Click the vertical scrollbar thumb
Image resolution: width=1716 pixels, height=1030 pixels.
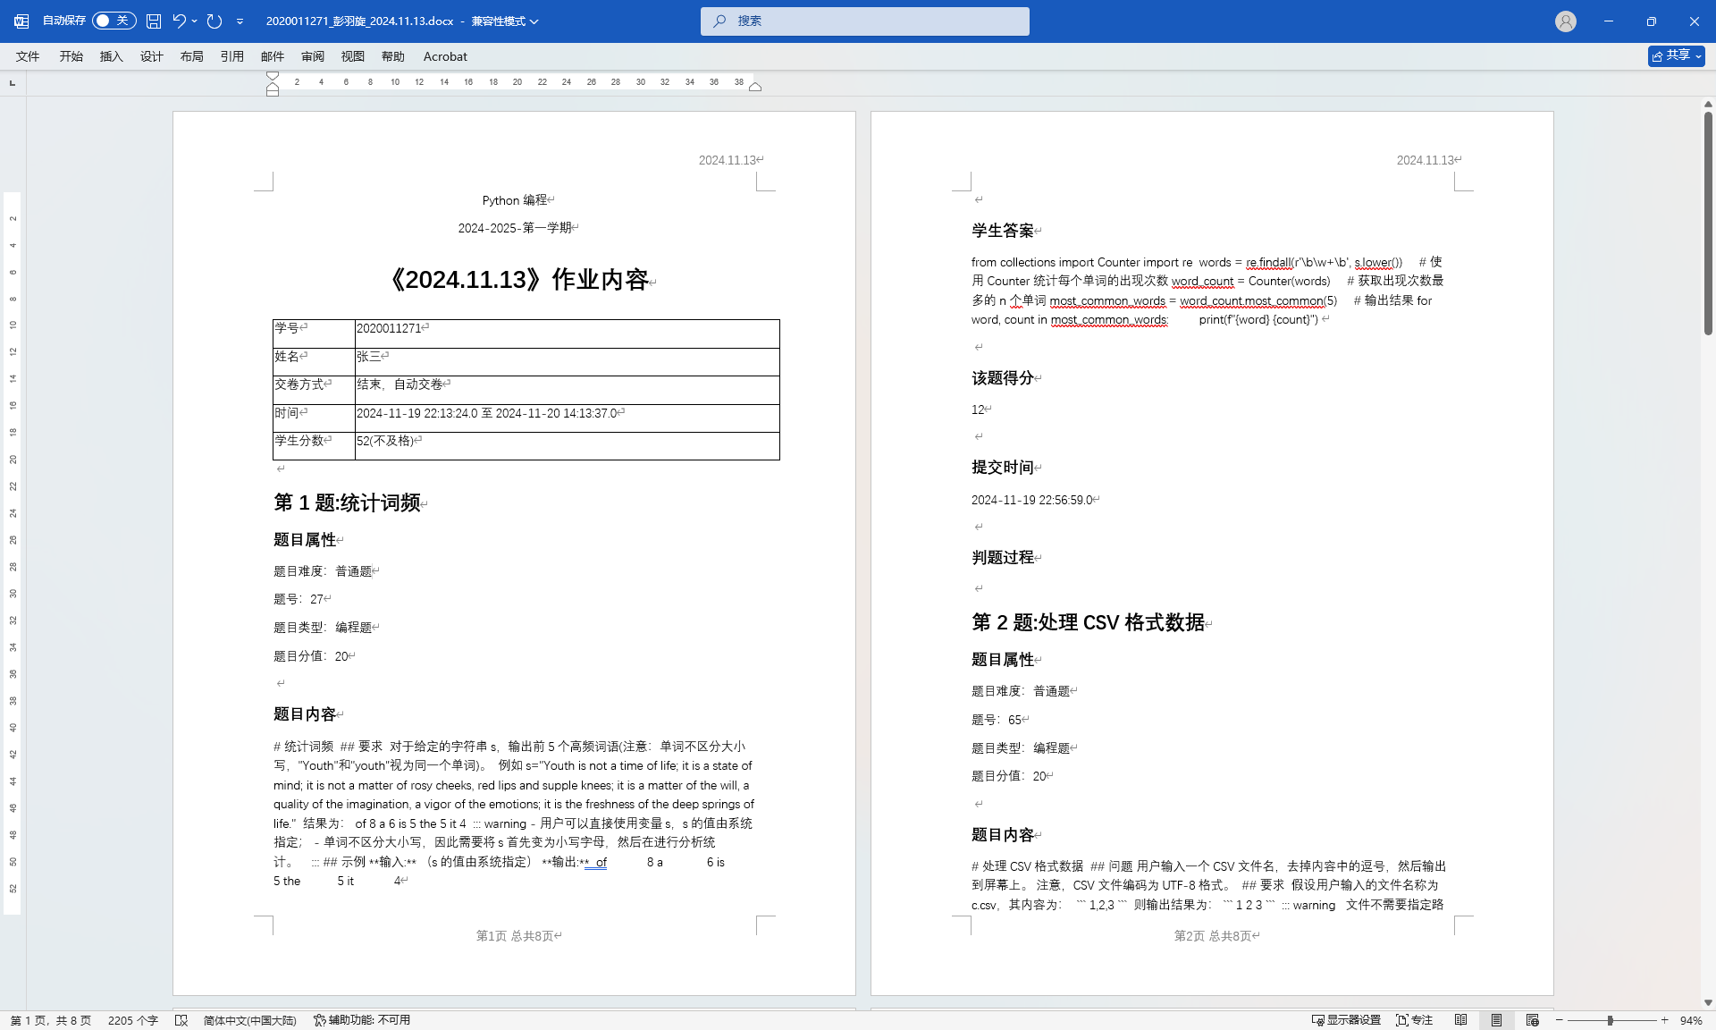click(x=1708, y=224)
